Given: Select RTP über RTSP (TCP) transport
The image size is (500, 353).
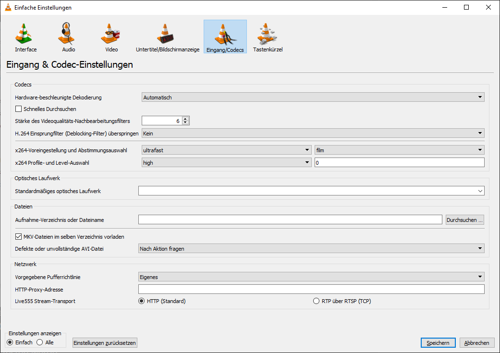Looking at the screenshot, I should pos(316,301).
